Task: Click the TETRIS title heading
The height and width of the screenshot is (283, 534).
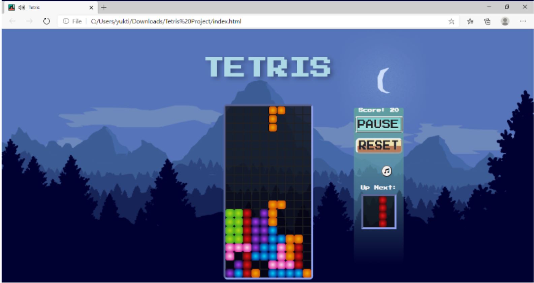Action: [268, 66]
